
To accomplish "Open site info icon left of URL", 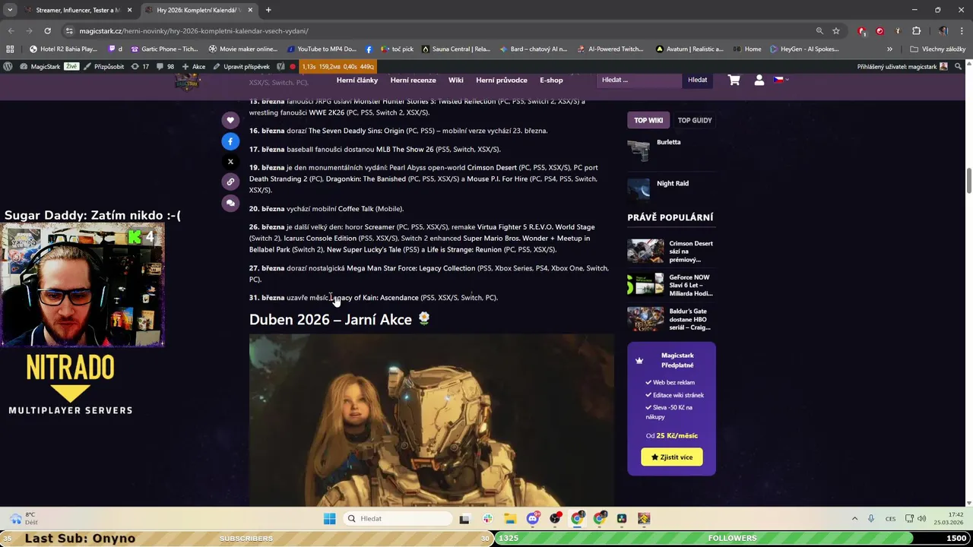I will 69,31.
